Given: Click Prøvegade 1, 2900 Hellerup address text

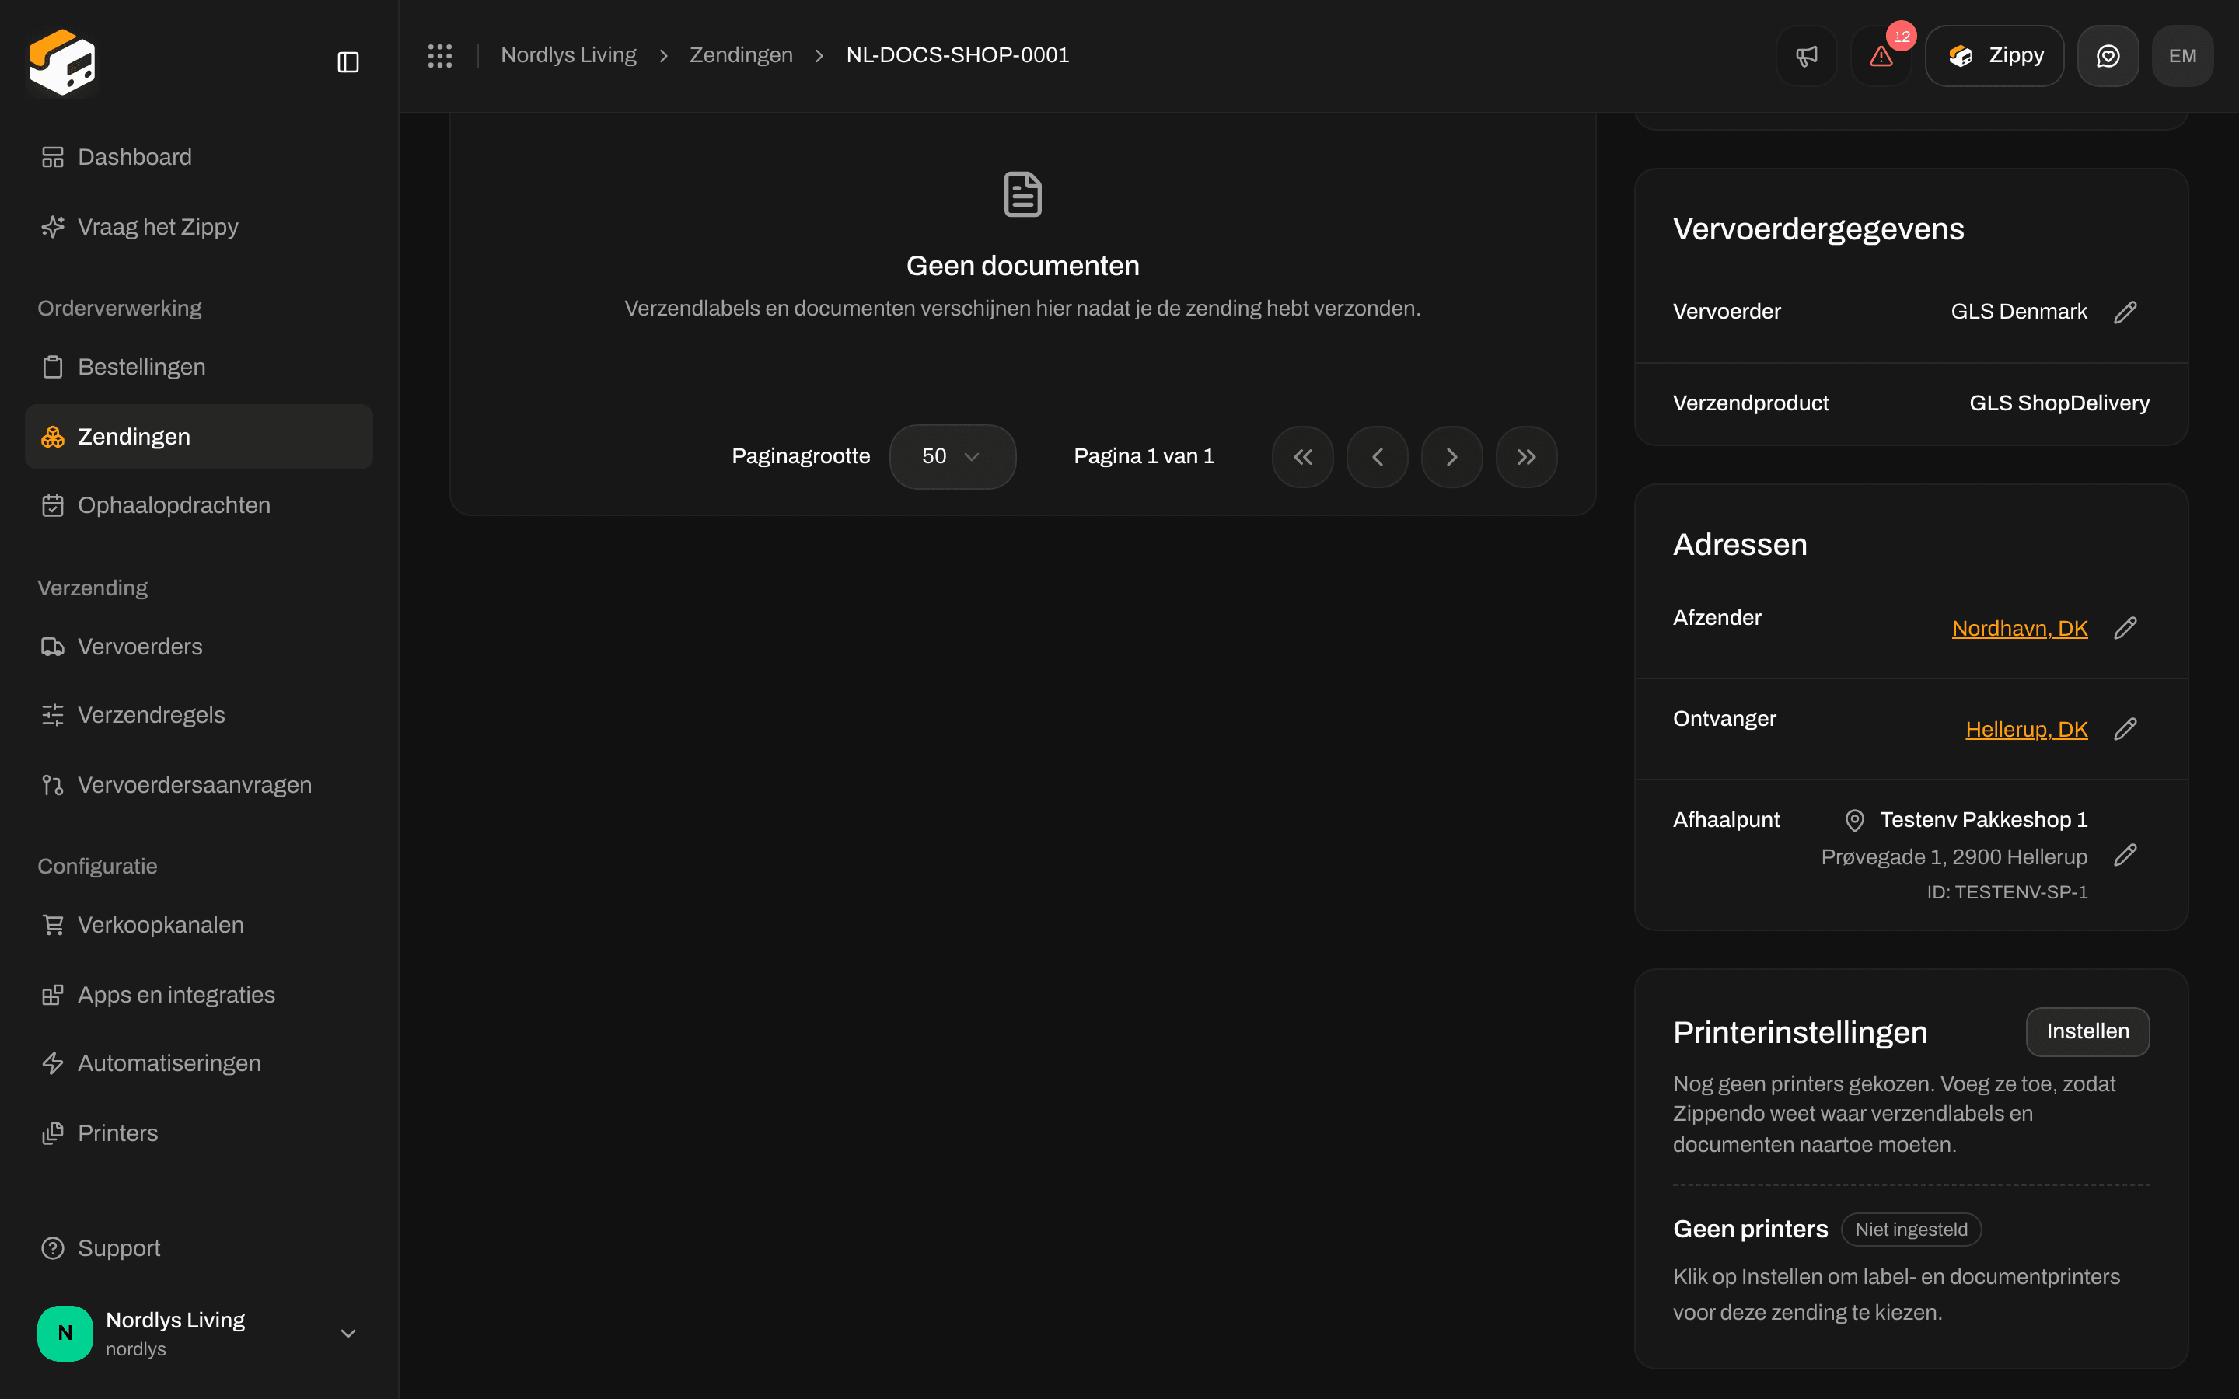Looking at the screenshot, I should pyautogui.click(x=1954, y=856).
